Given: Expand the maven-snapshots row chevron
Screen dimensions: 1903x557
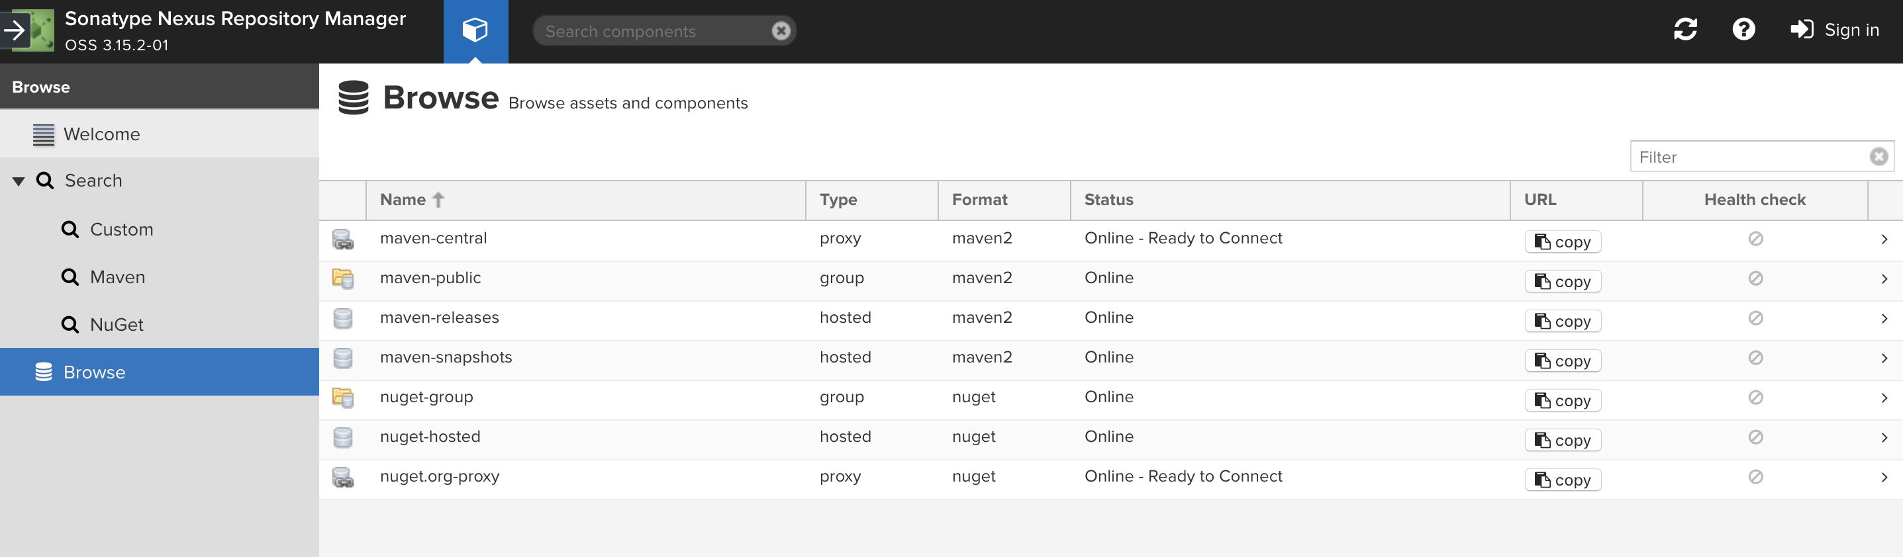Looking at the screenshot, I should [x=1884, y=358].
